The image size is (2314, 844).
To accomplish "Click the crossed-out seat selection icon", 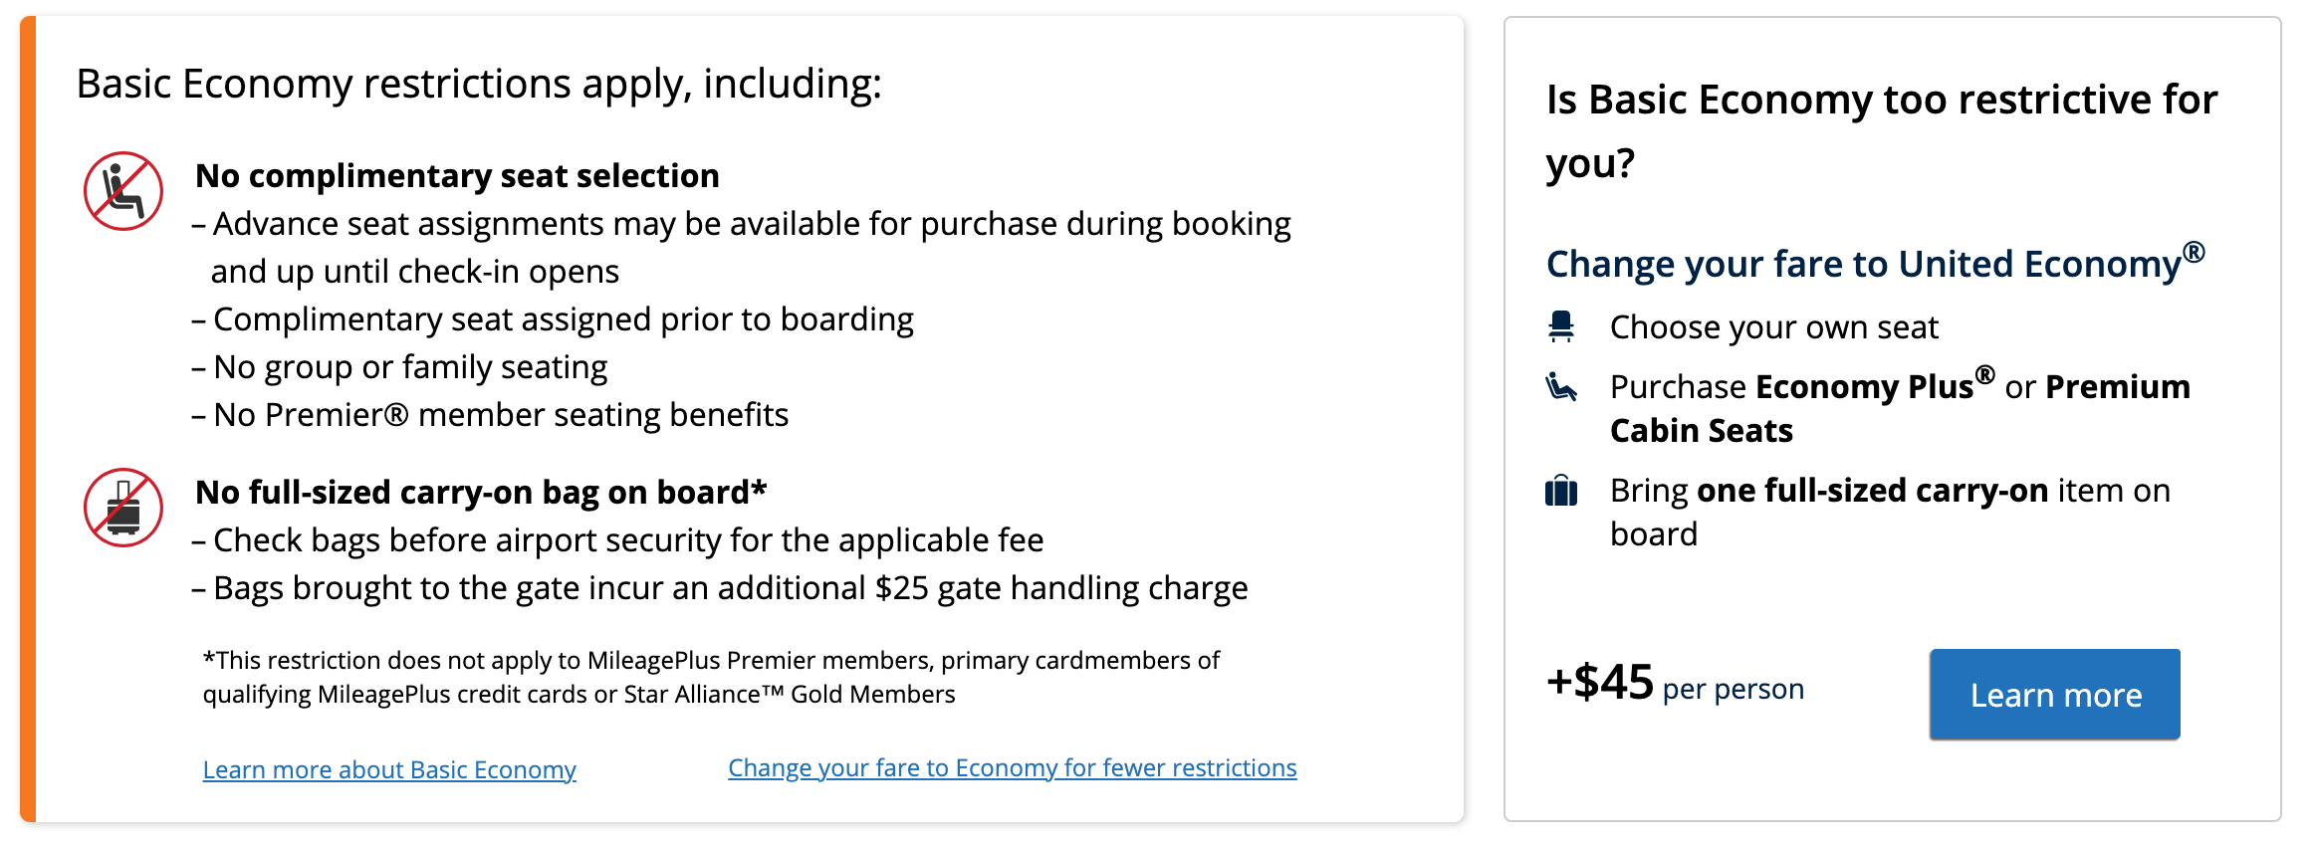I will click(x=123, y=191).
